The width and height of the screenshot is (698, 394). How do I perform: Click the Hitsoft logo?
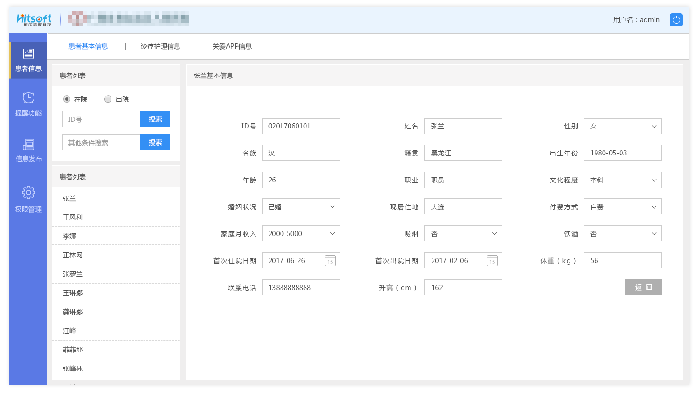coord(34,20)
